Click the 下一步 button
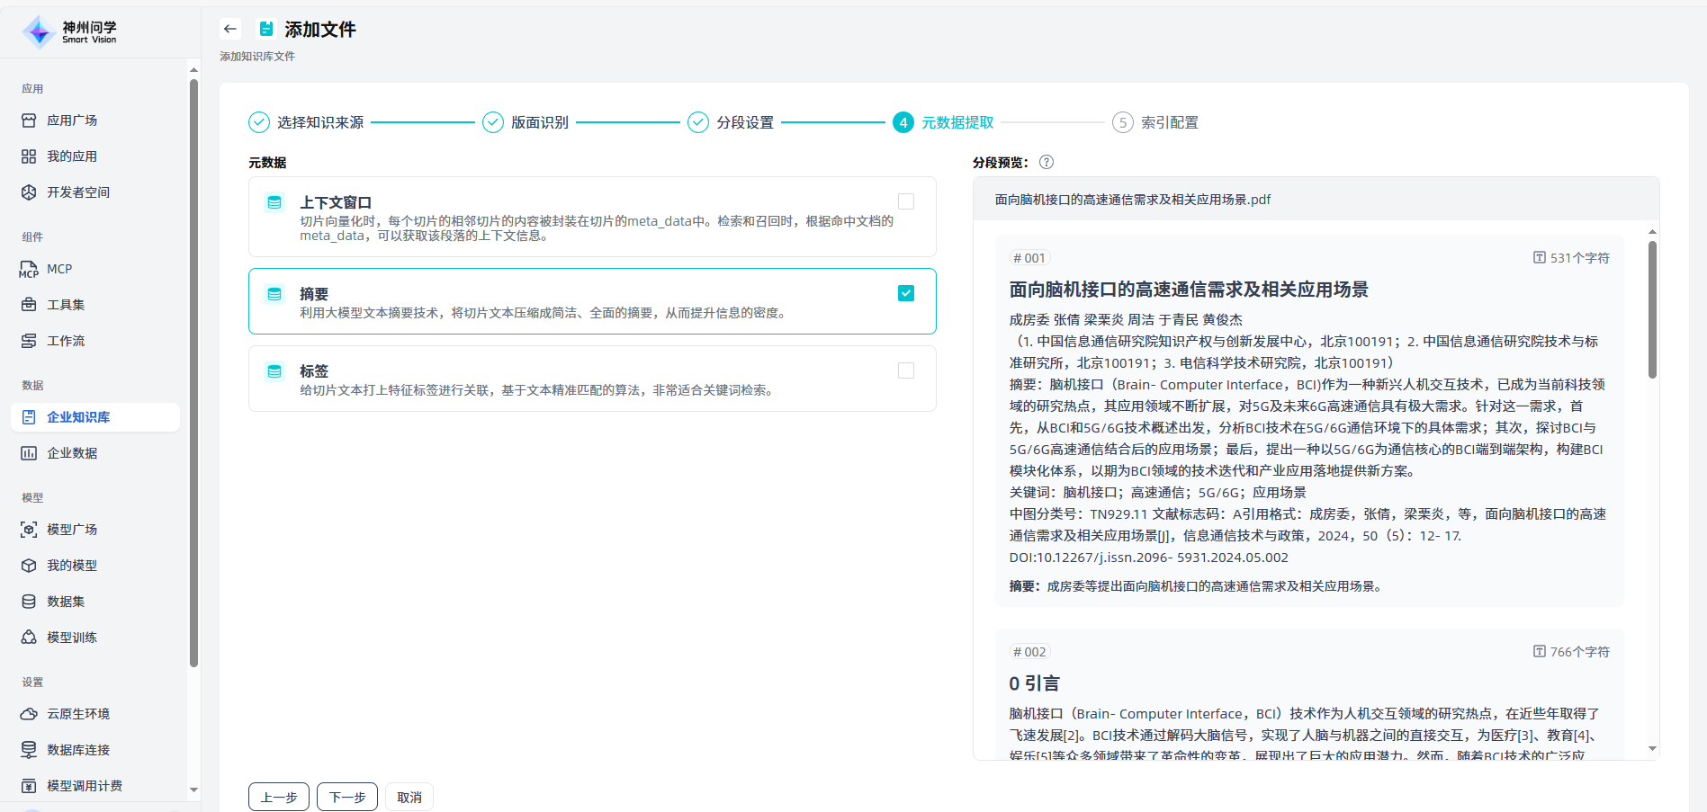Screen dimensions: 1707x812 coord(346,798)
